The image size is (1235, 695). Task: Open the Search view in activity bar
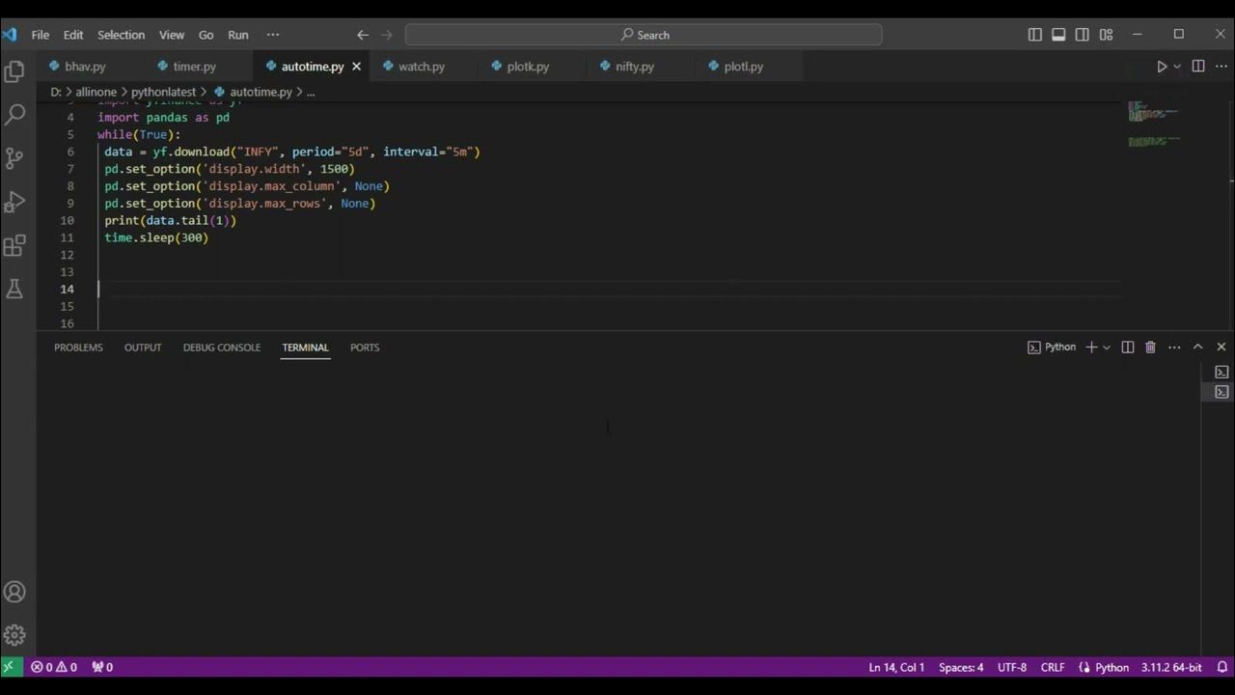coord(14,114)
